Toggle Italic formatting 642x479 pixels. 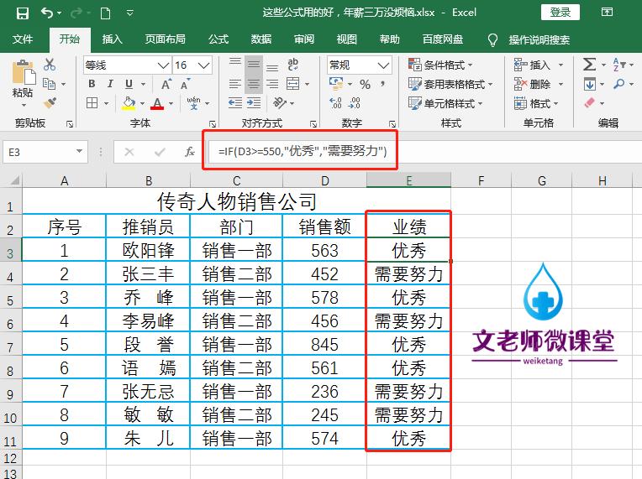pyautogui.click(x=110, y=84)
